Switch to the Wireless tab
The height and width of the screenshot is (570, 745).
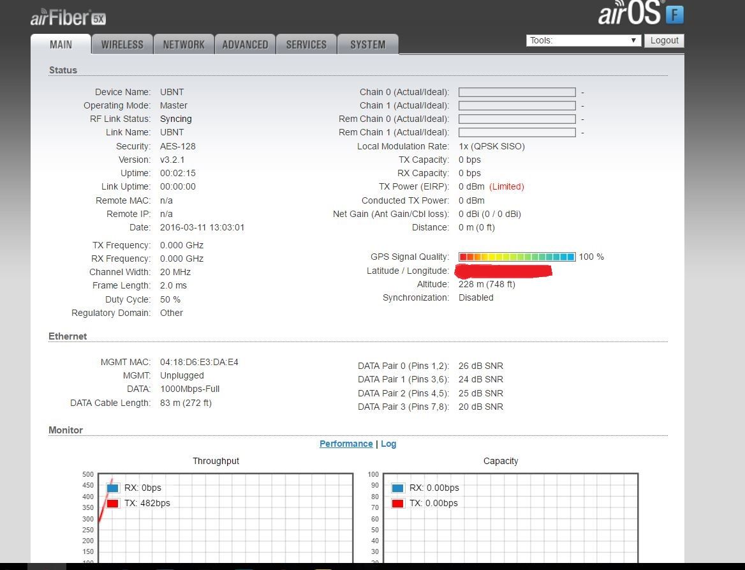point(122,45)
